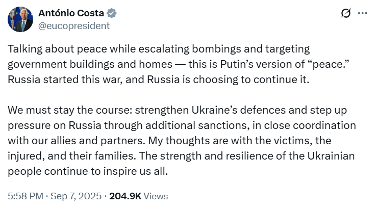Click the blue verified badge beside António Costa
The image size is (377, 210).
pyautogui.click(x=112, y=13)
